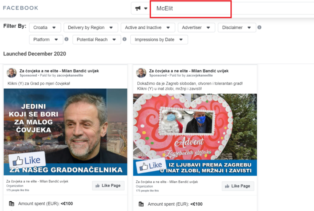Click the search field containing McElit
314x211 pixels.
[191, 9]
